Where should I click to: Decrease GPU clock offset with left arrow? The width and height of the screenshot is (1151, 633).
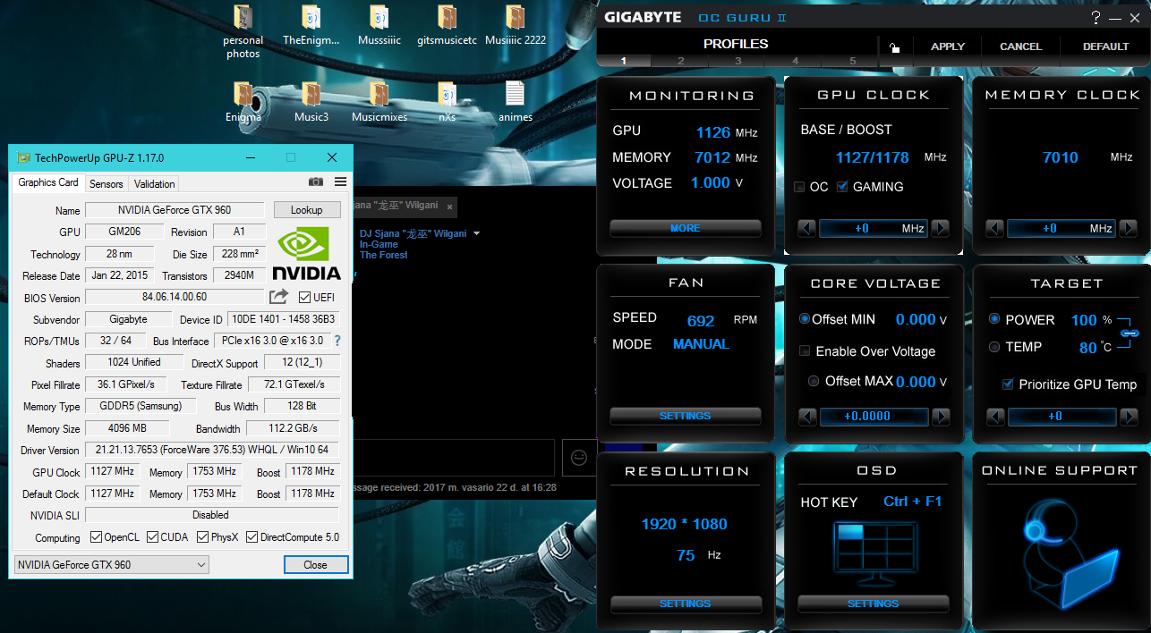point(806,228)
